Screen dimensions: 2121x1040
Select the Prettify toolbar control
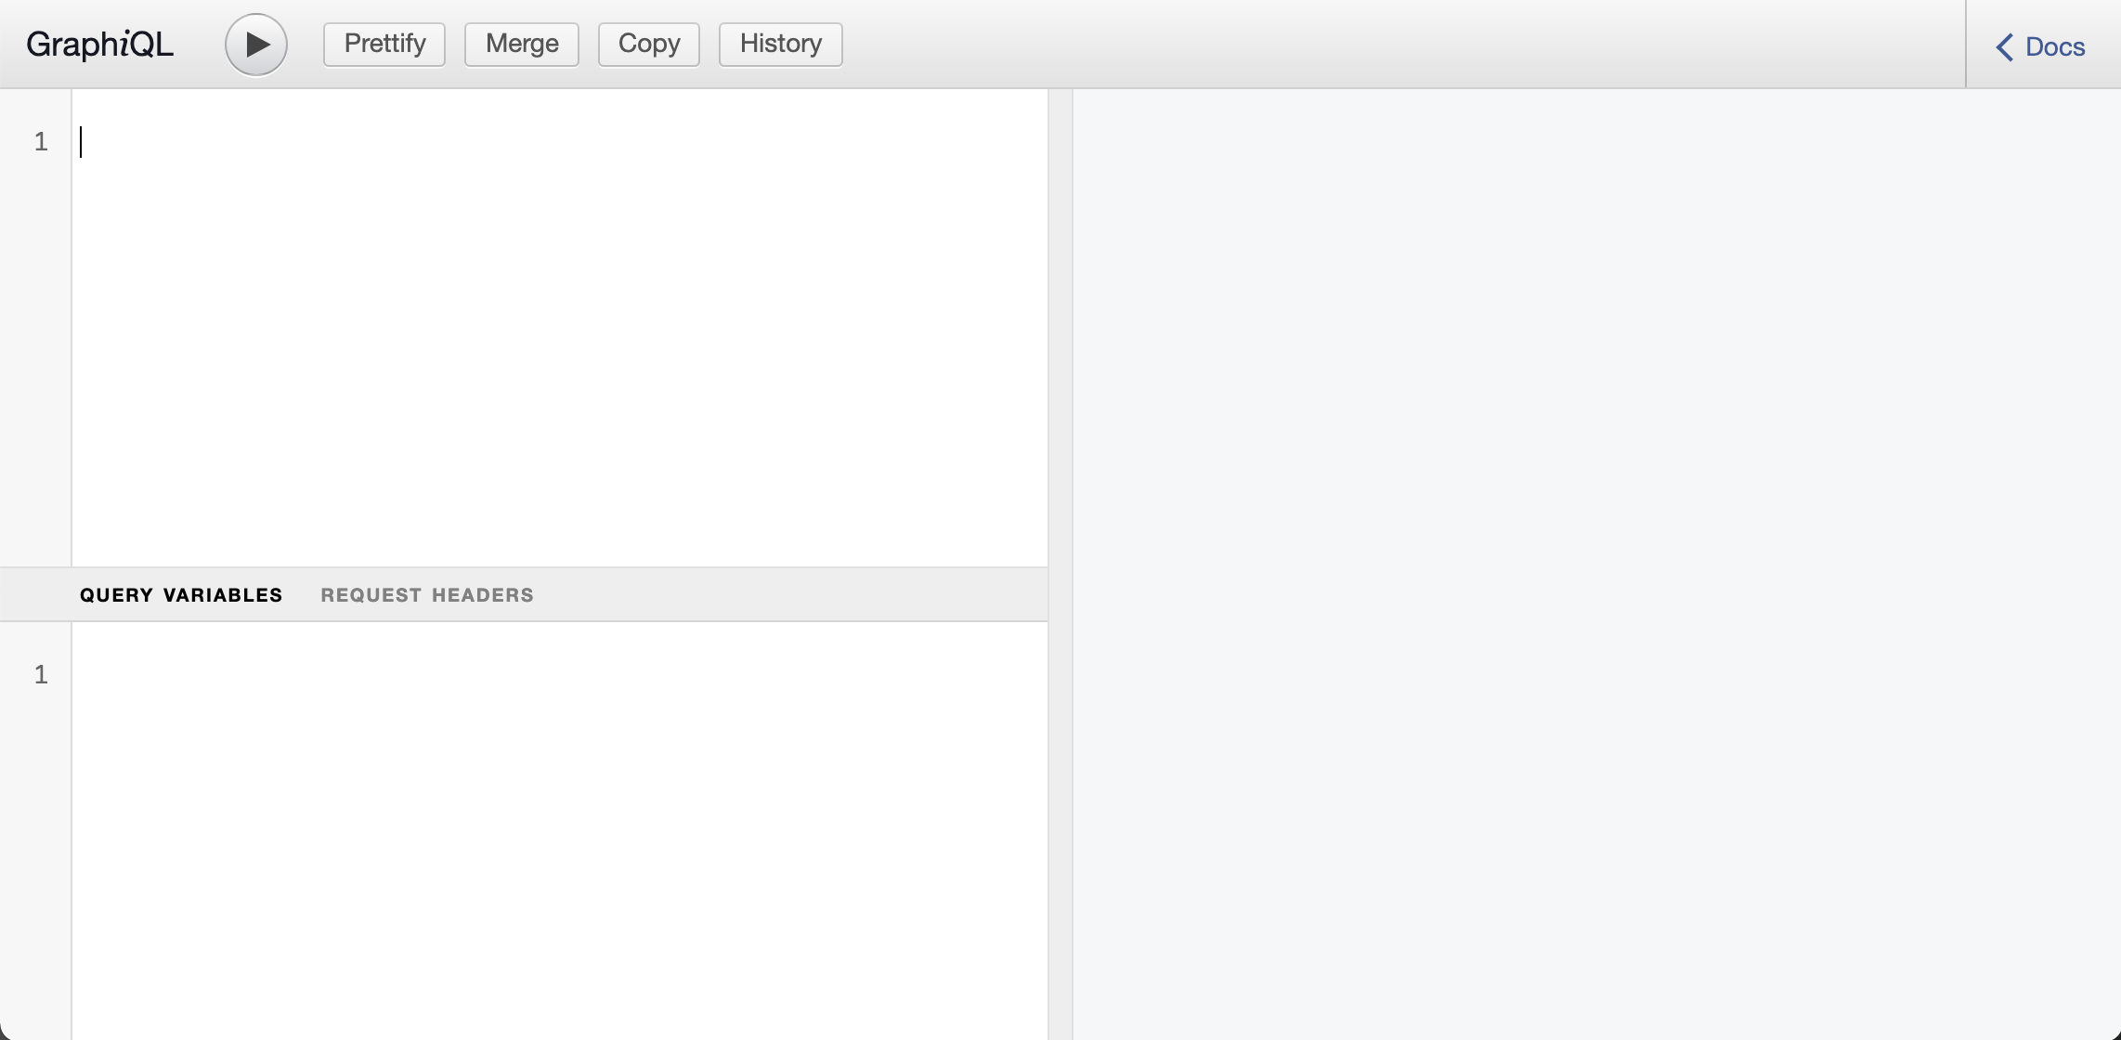383,43
